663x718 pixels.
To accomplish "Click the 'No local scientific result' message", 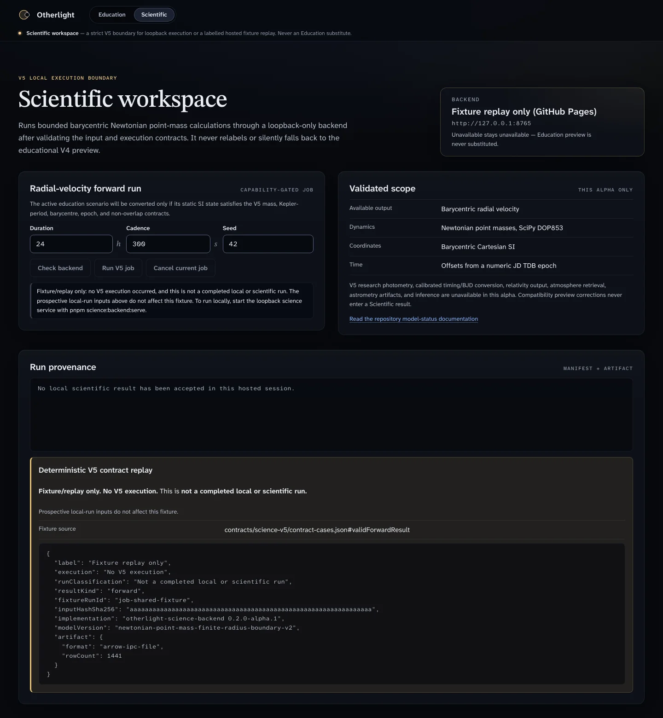I will pos(166,388).
